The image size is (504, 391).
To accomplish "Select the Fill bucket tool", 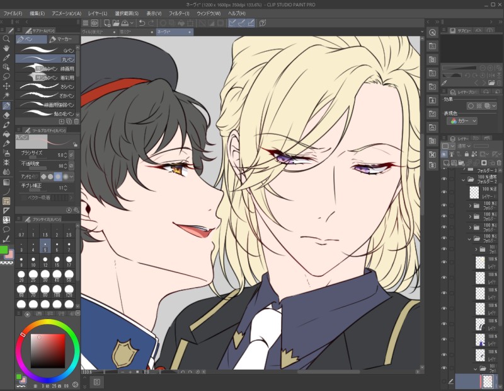I will tap(6, 134).
